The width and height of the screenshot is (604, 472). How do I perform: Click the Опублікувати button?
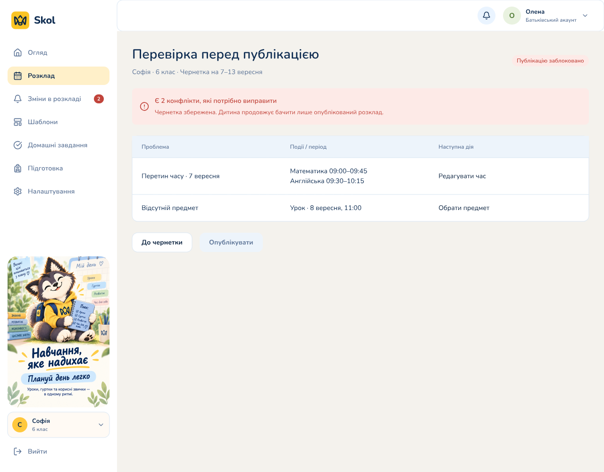pyautogui.click(x=231, y=242)
